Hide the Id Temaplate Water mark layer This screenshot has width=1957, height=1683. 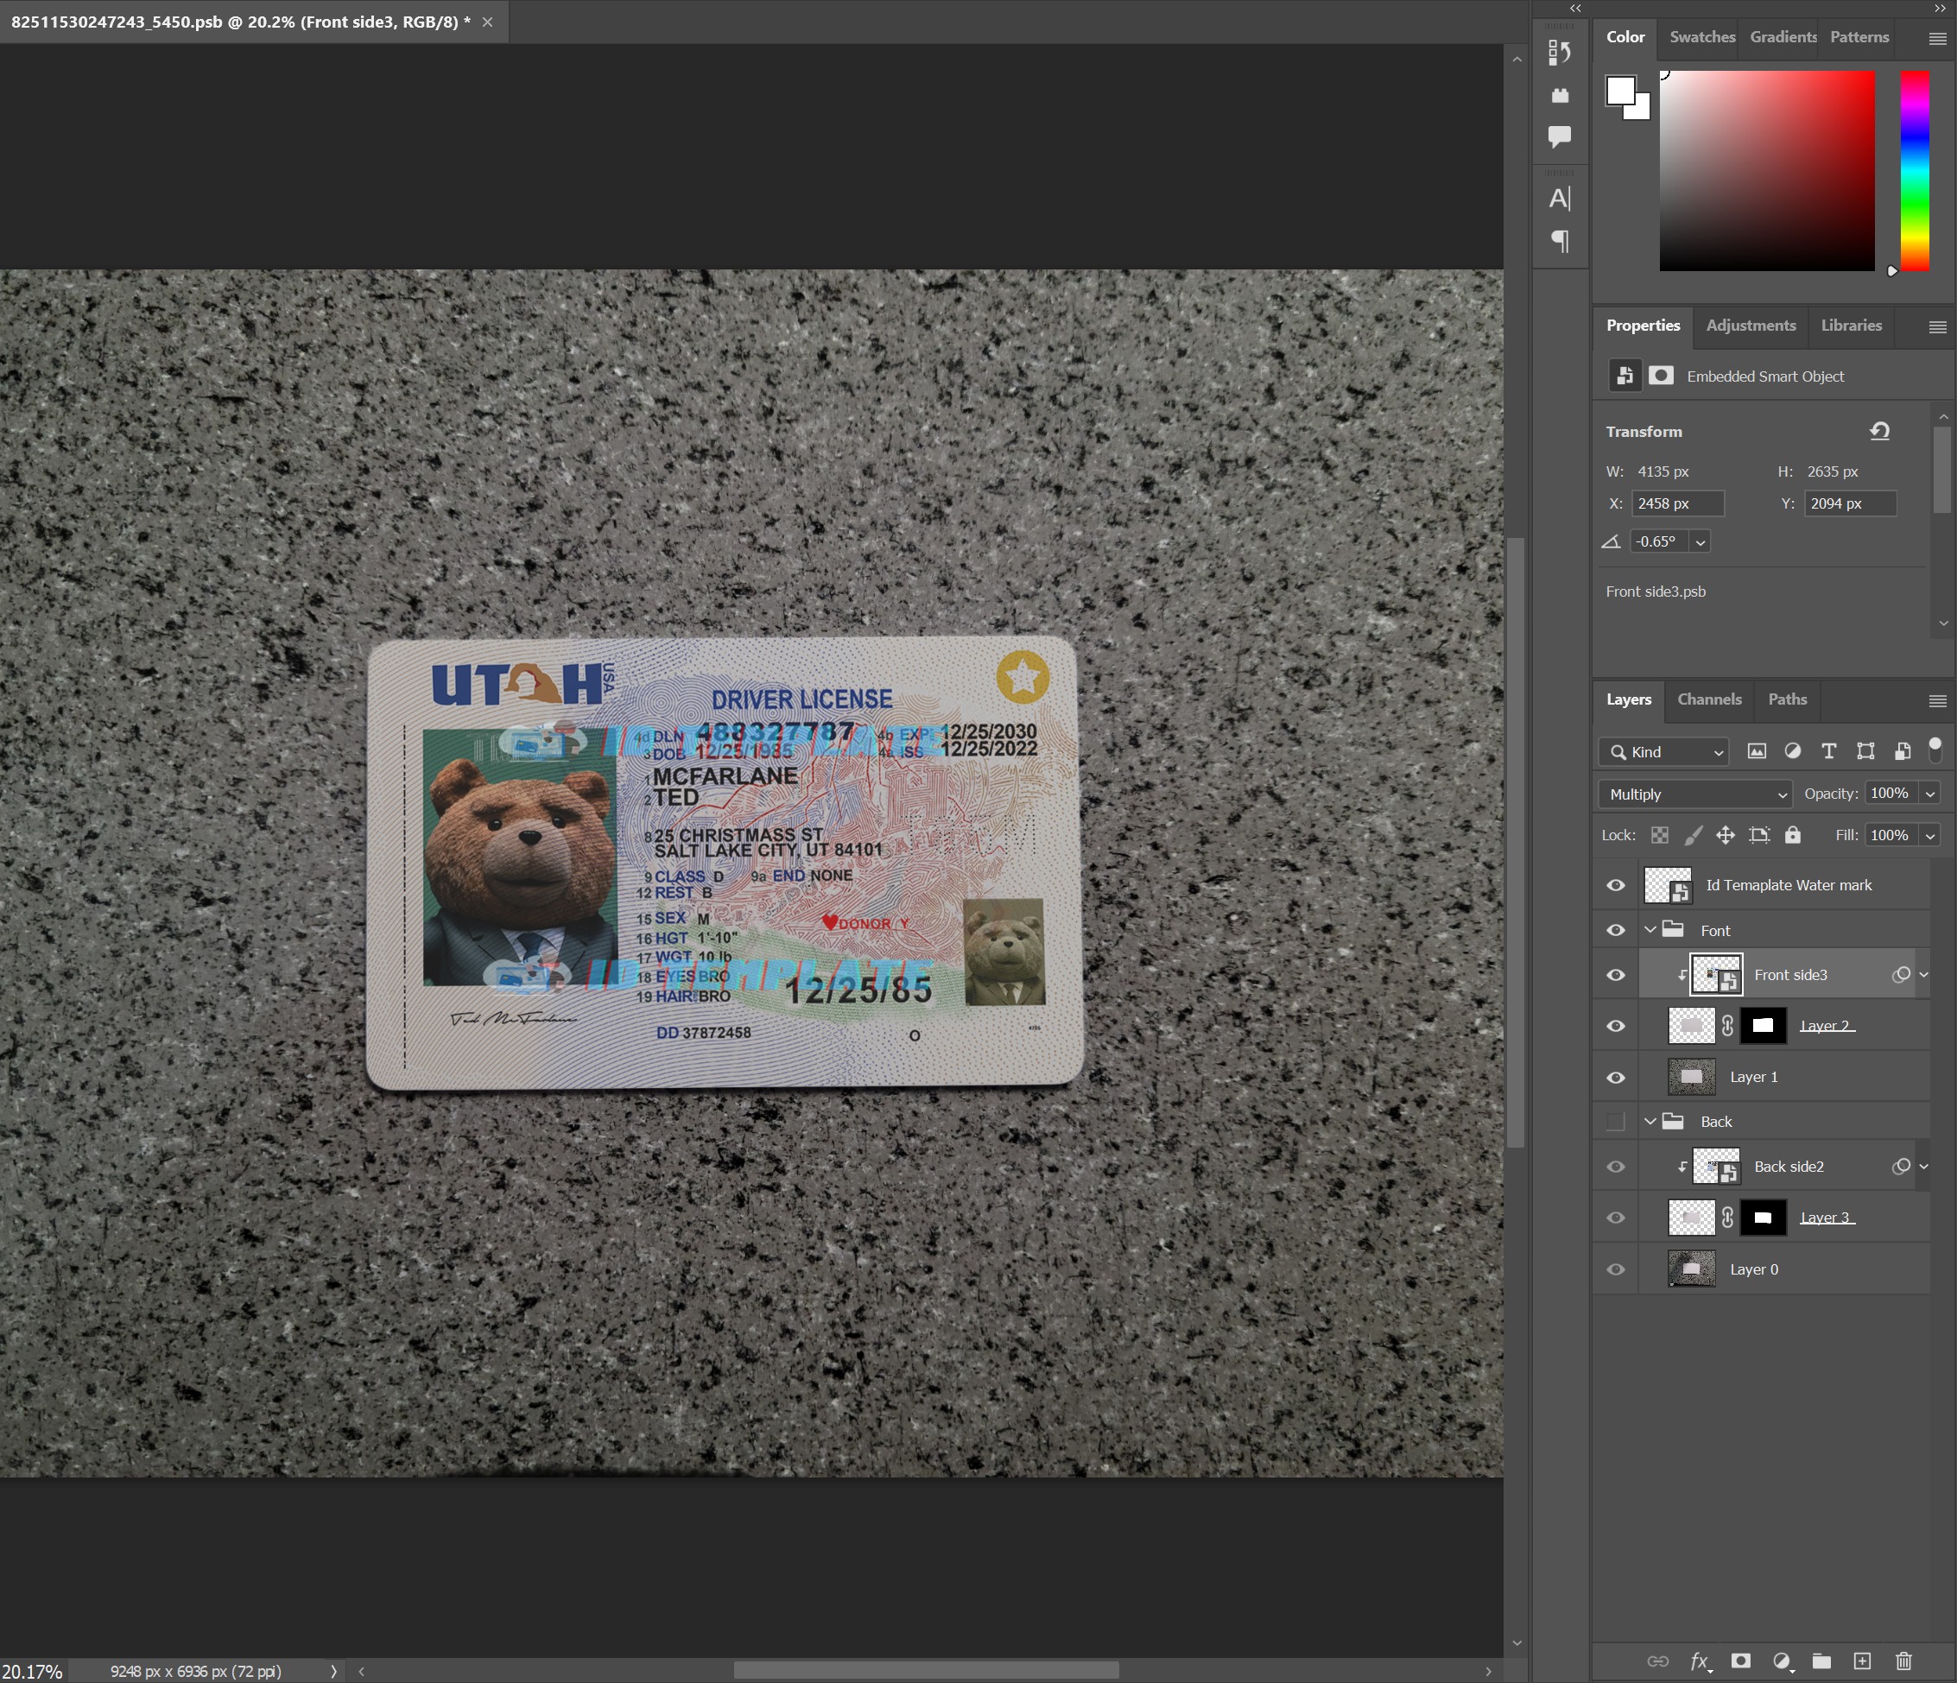(x=1616, y=886)
